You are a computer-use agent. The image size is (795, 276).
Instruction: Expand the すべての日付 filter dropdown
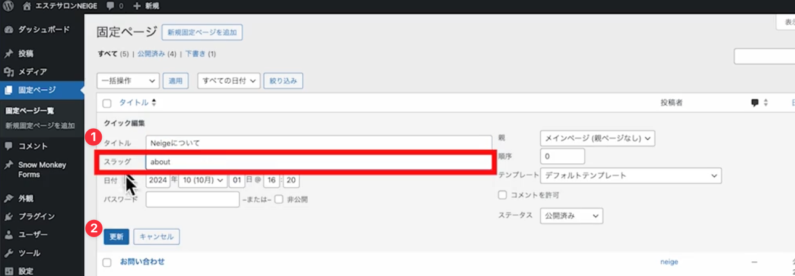(228, 81)
